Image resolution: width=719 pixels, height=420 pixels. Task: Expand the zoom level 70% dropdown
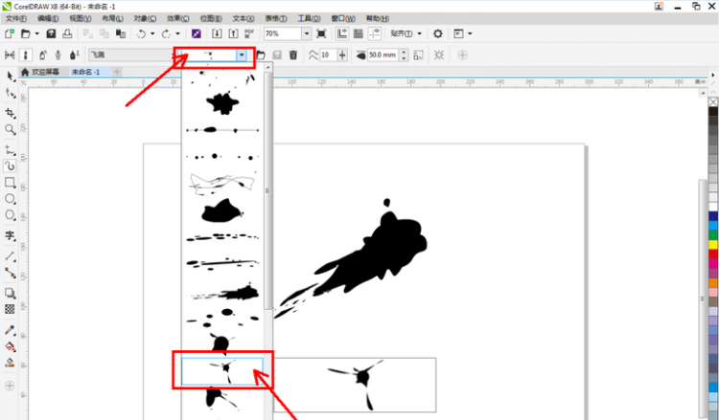(306, 33)
